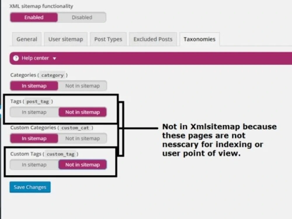Set Categories to In sitemap
292x219 pixels.
point(34,86)
